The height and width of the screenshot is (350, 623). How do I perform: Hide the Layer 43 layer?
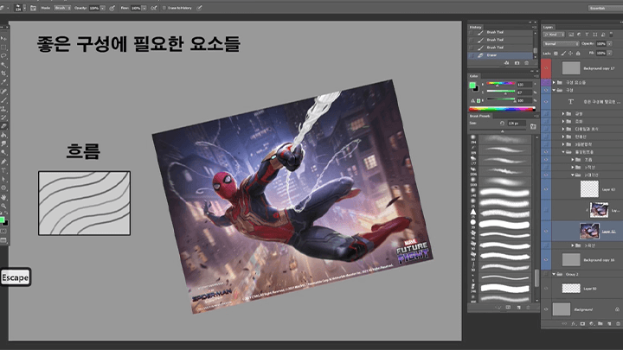point(546,189)
